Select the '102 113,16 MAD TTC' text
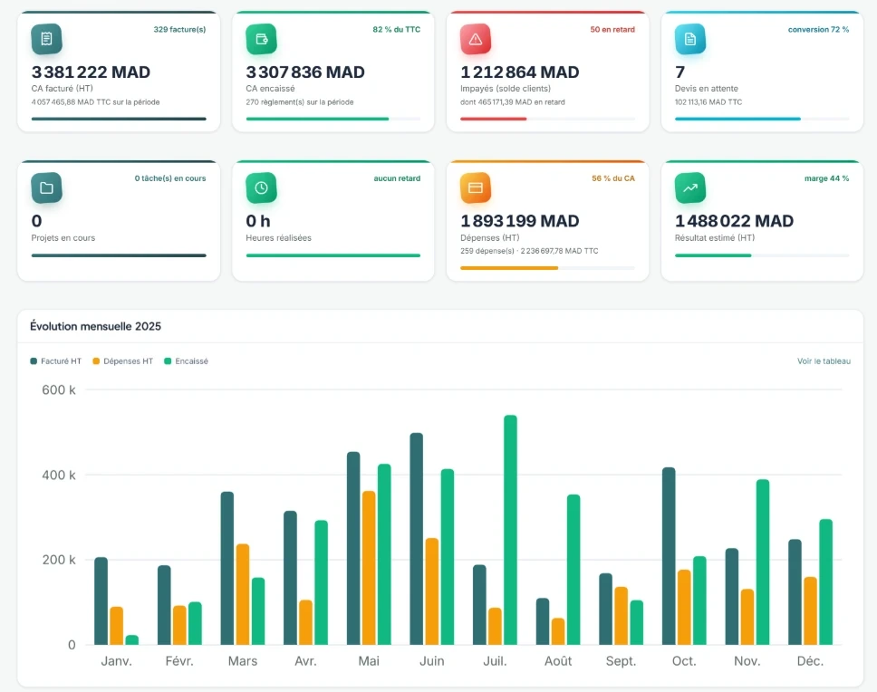 point(708,102)
